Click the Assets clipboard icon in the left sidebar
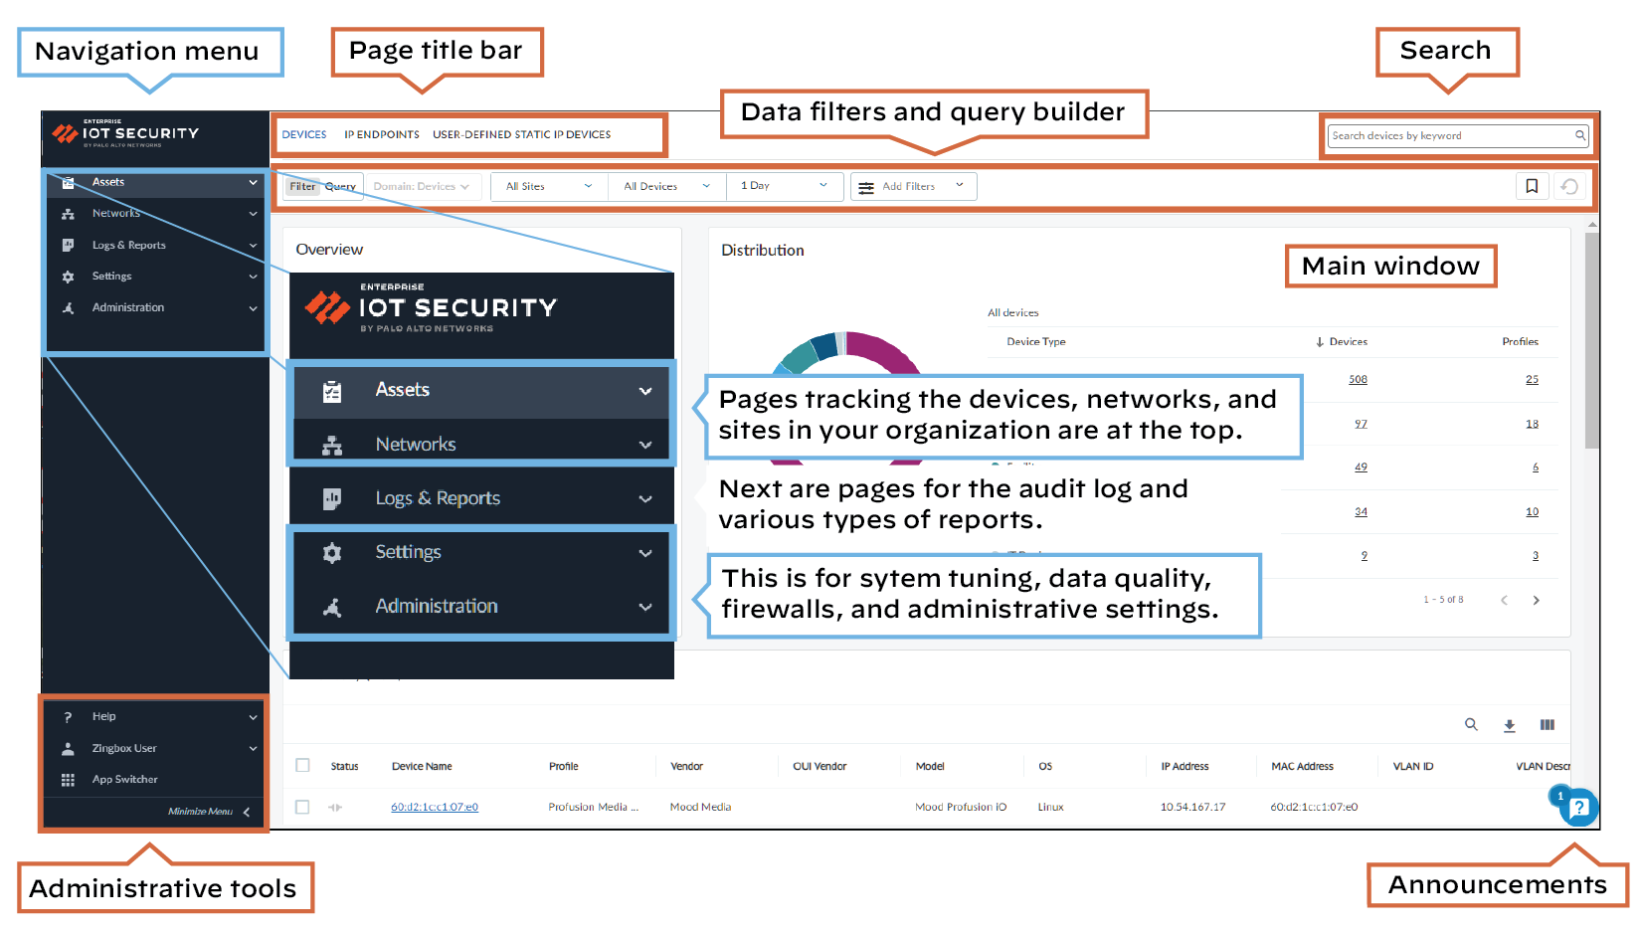1642x933 pixels. click(x=68, y=182)
